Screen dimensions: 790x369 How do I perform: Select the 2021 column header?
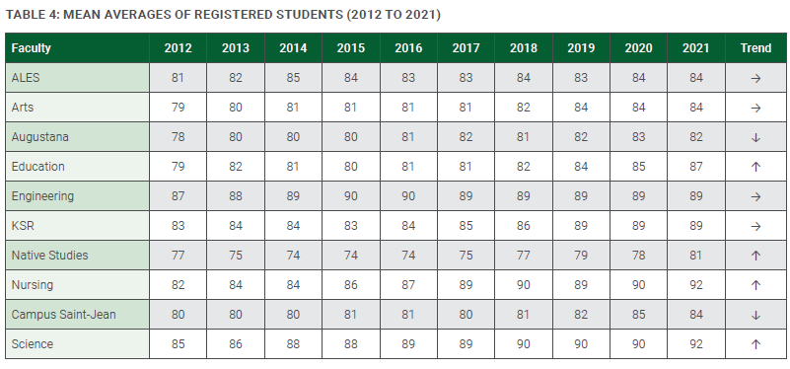click(x=696, y=48)
